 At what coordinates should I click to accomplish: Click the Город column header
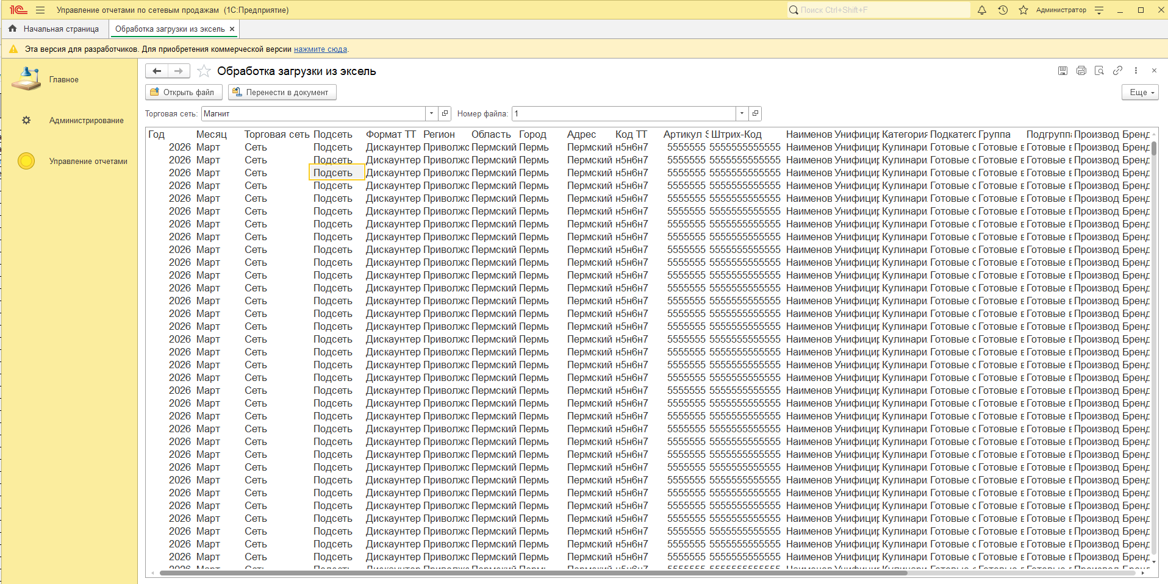[533, 134]
